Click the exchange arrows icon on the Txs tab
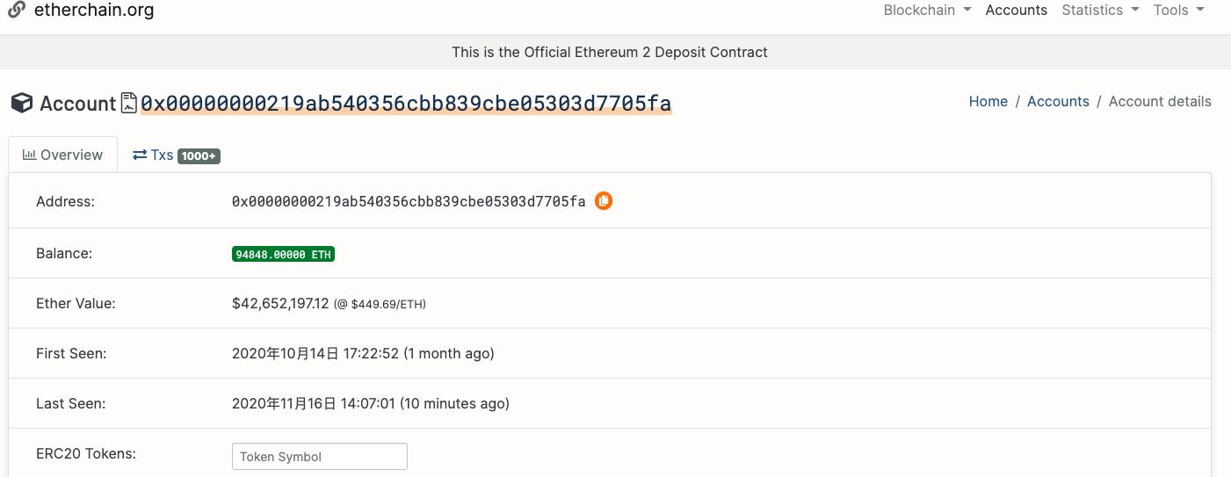The height and width of the screenshot is (477, 1231). (x=140, y=155)
